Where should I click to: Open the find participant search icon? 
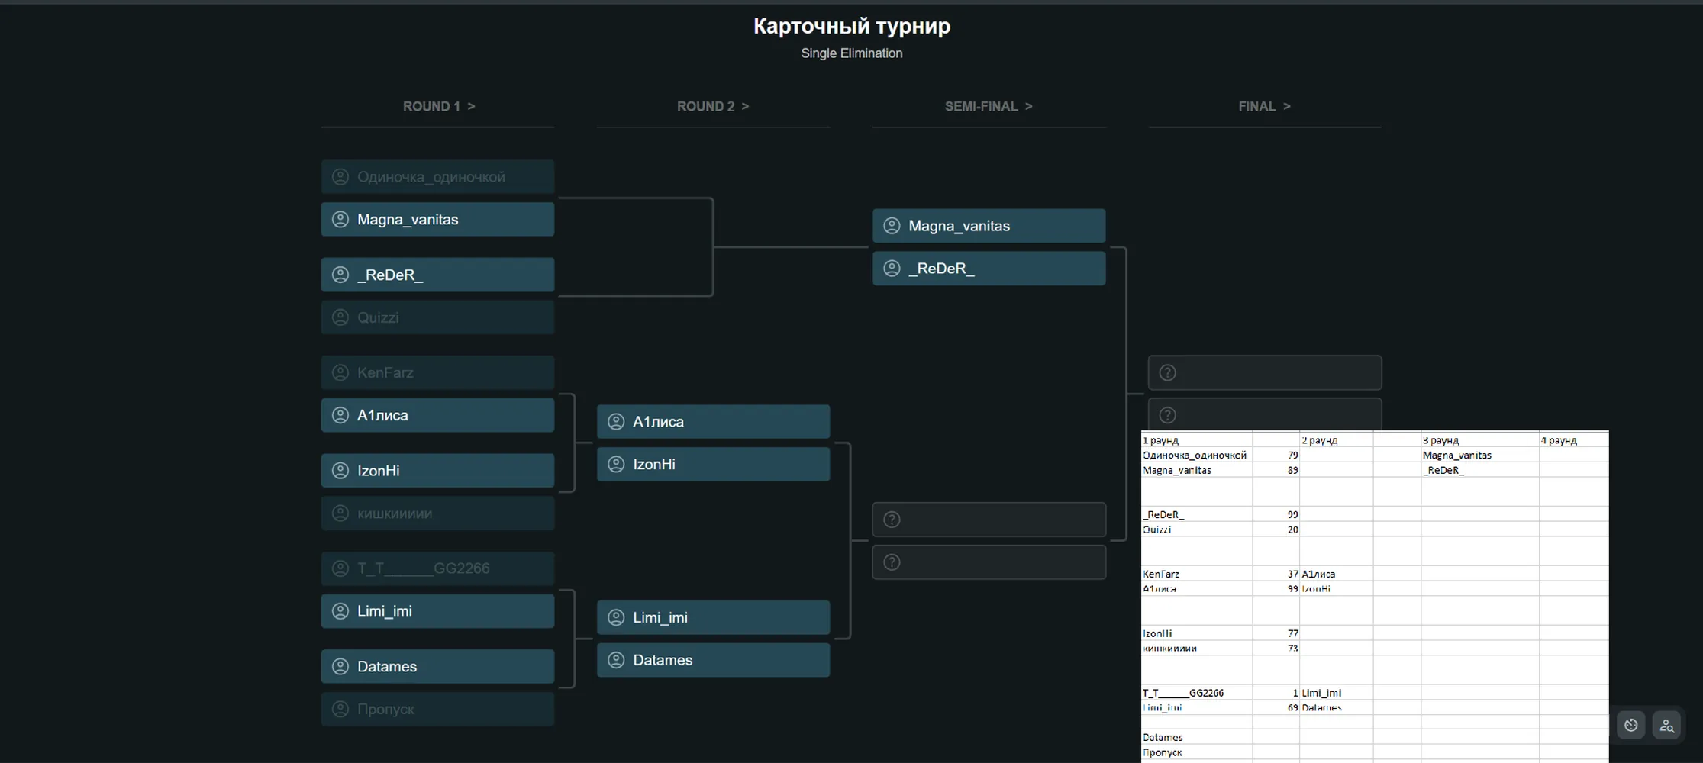tap(1667, 725)
